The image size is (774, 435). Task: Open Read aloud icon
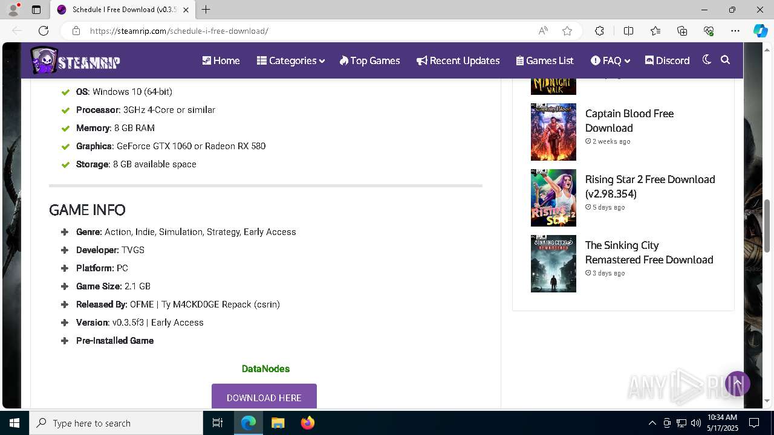543,31
